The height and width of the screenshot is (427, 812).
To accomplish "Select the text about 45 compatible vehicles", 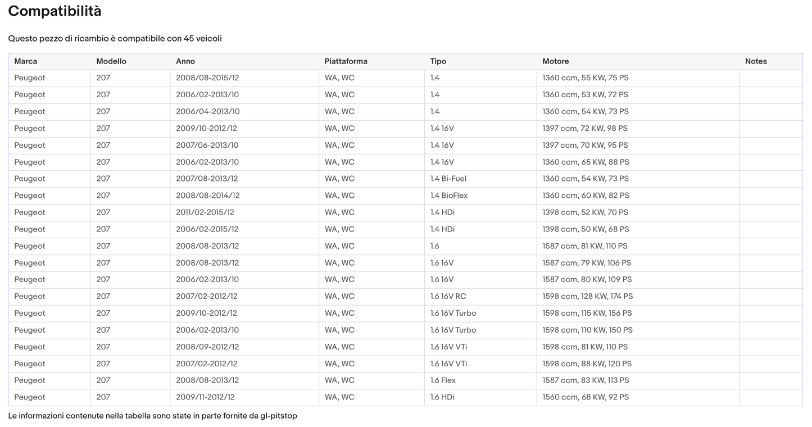I will [x=115, y=39].
